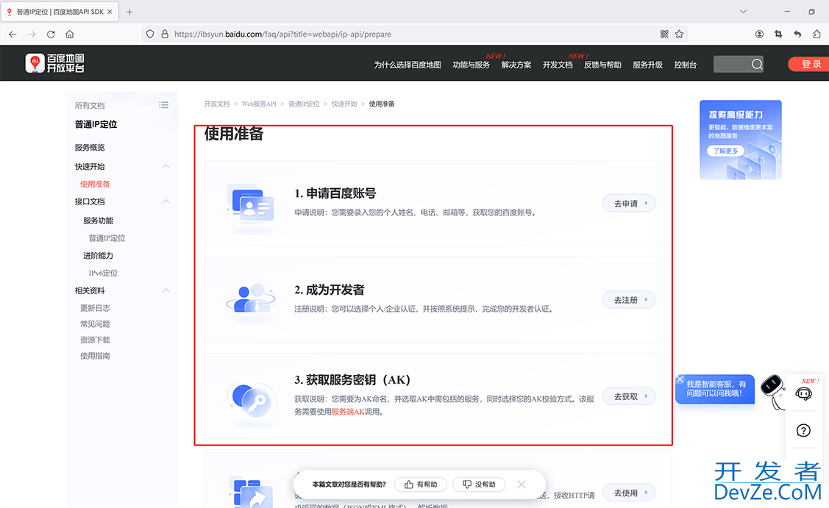Screen dimensions: 829x508
Task: Open the browser home icon
Action: pos(70,35)
